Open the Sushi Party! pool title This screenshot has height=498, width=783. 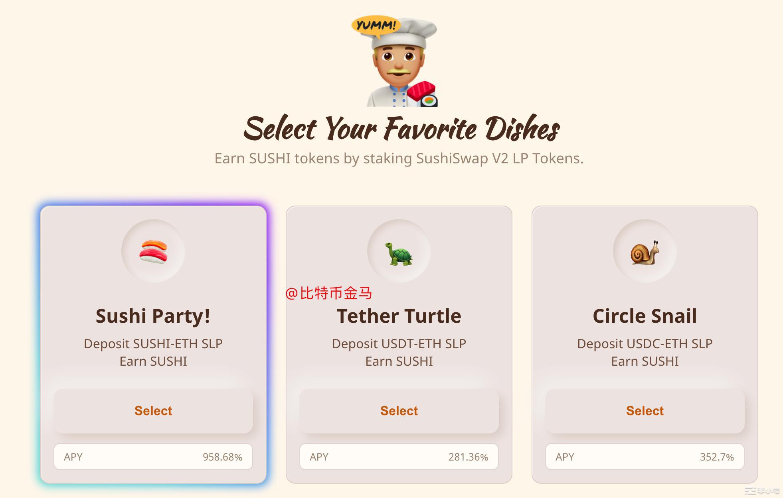click(153, 316)
